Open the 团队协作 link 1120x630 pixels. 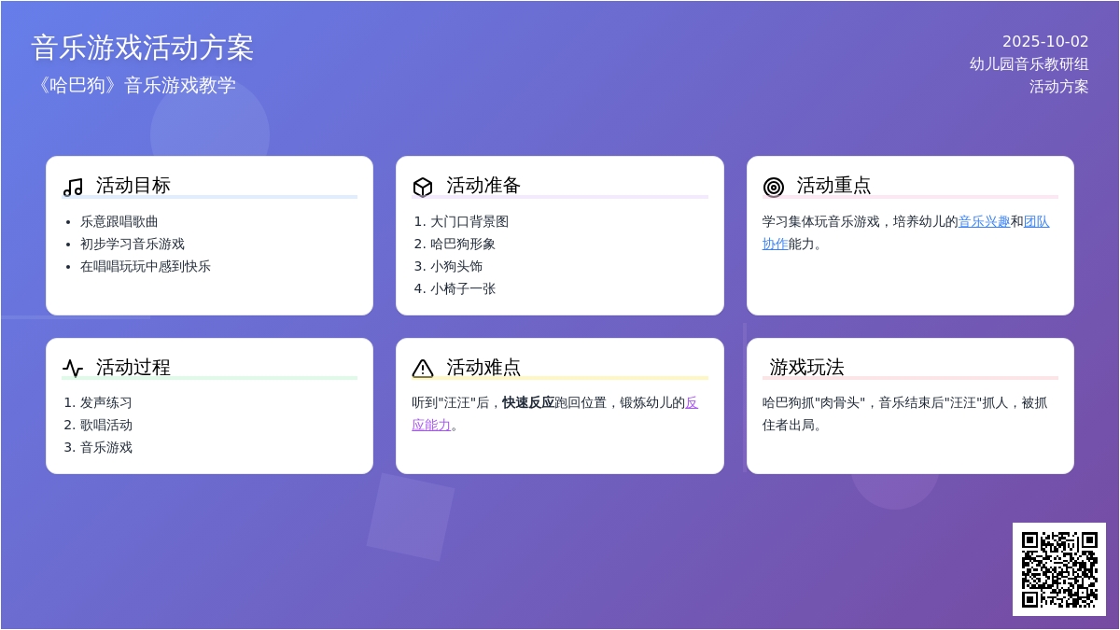(1036, 222)
